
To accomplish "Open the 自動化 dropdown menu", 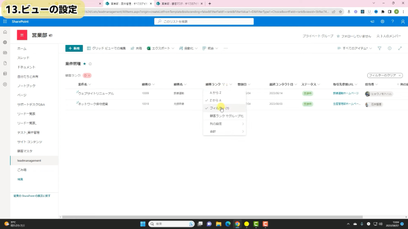I will (188, 48).
